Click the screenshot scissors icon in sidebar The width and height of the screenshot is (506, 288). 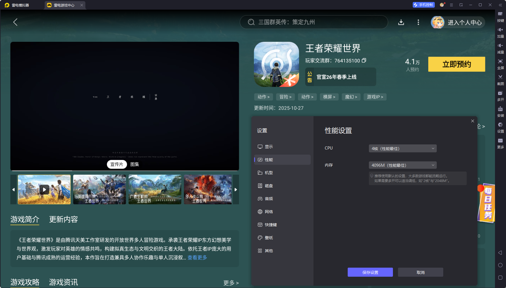click(500, 77)
